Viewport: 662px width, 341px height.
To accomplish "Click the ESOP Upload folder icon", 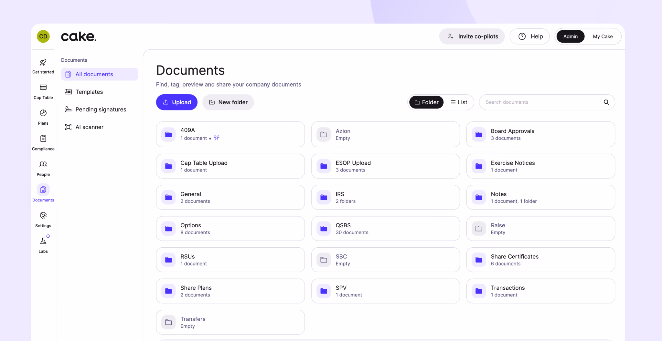I will point(324,166).
